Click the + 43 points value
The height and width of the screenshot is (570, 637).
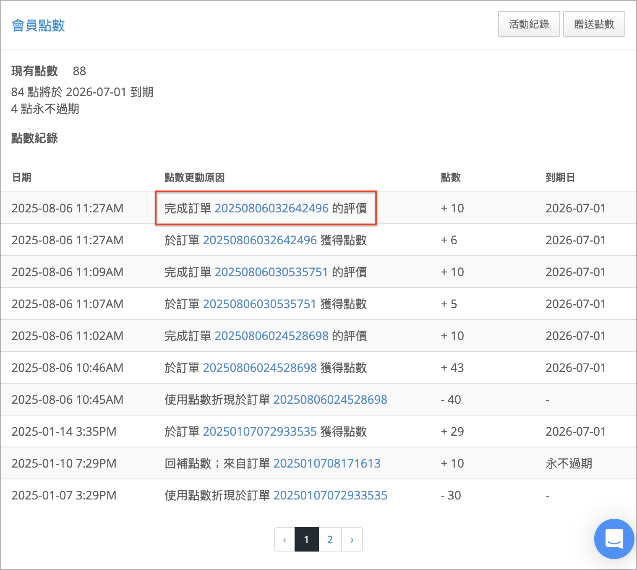(x=452, y=368)
